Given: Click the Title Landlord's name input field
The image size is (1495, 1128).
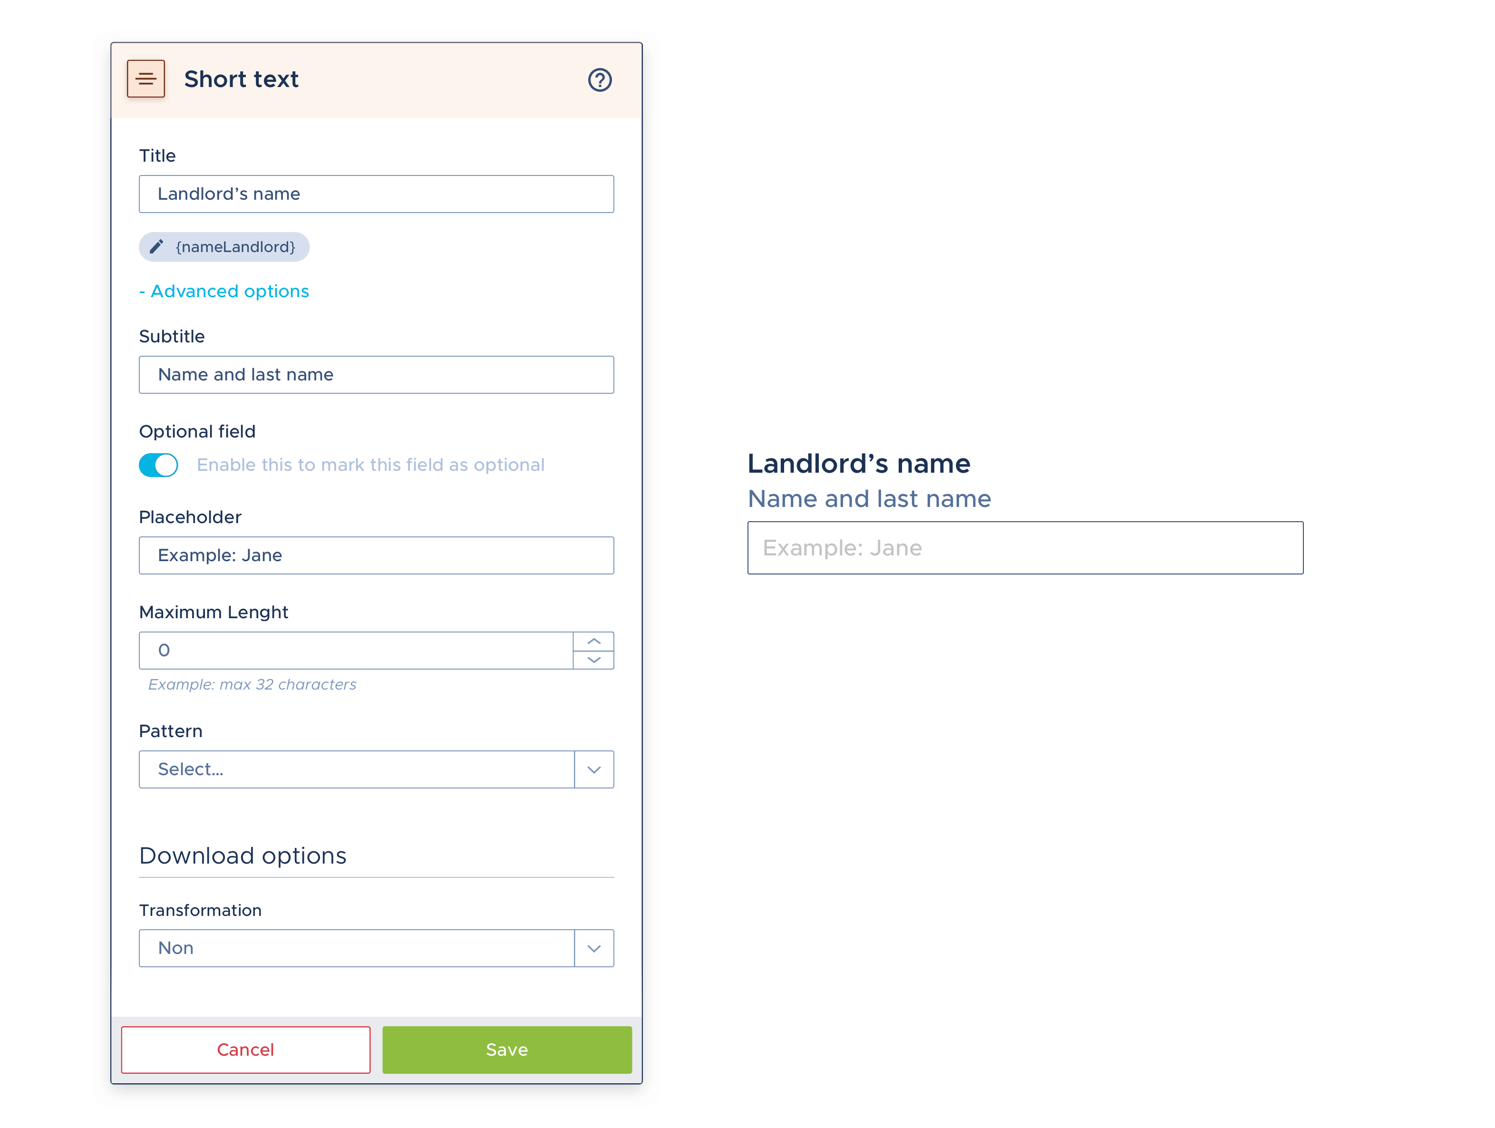Looking at the screenshot, I should point(377,193).
